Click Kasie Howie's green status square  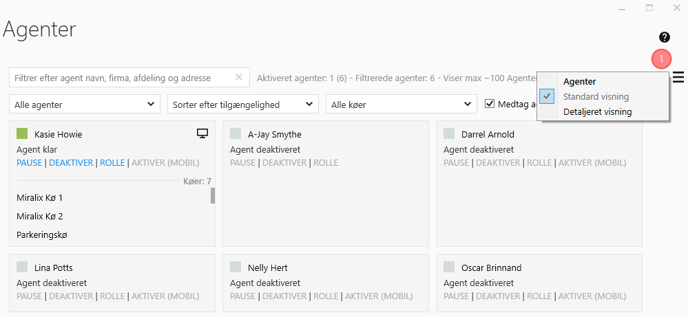22,134
